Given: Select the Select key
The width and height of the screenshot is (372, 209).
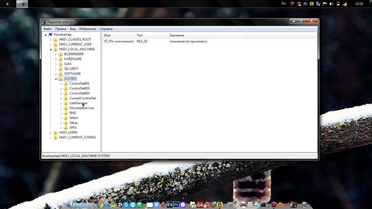Looking at the screenshot, I should (74, 118).
